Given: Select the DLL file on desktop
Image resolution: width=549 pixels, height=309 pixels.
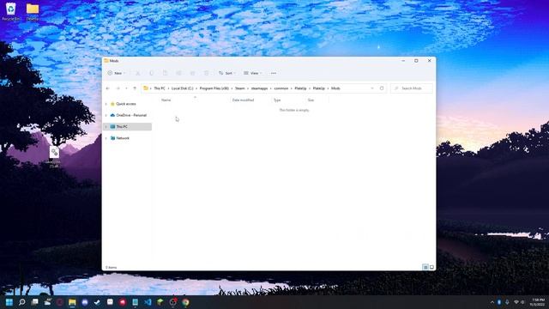Looking at the screenshot, I should click(54, 157).
